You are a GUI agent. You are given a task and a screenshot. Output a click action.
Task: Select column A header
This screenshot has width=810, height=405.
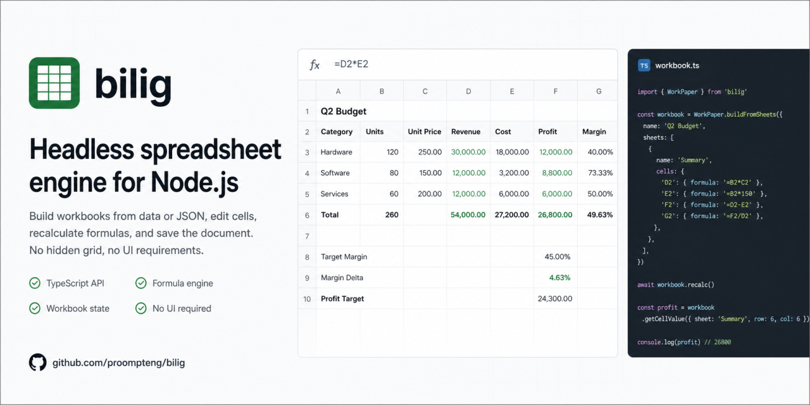[339, 91]
